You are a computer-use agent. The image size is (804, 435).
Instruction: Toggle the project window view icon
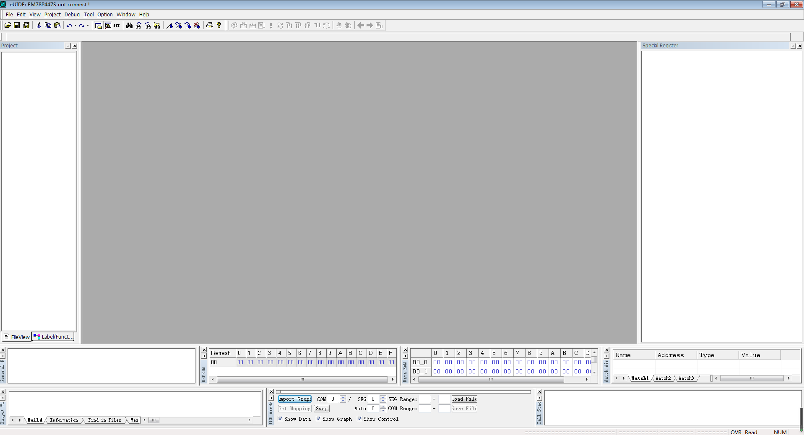pos(99,26)
